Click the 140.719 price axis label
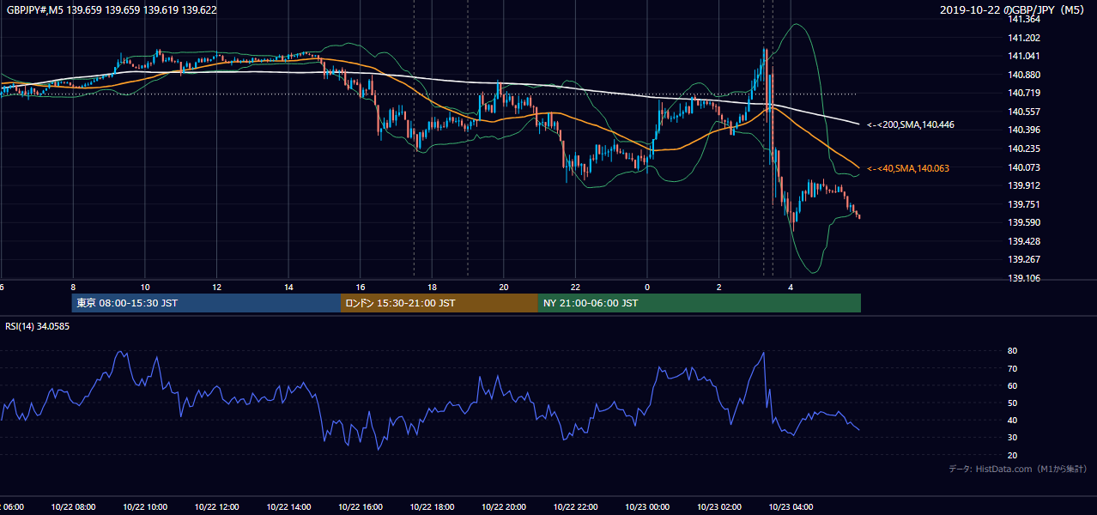 1024,93
